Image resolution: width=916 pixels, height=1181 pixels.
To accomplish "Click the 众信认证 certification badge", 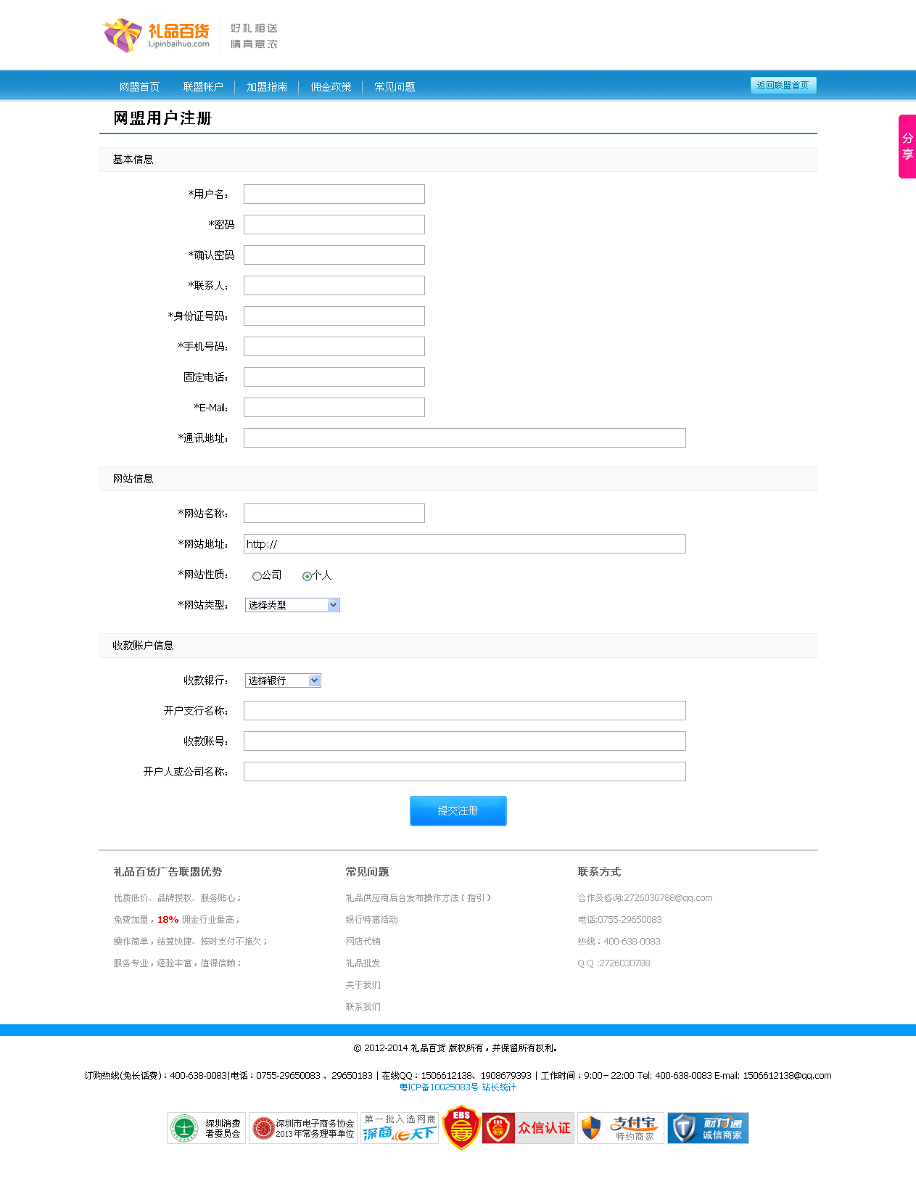I will coord(528,1128).
